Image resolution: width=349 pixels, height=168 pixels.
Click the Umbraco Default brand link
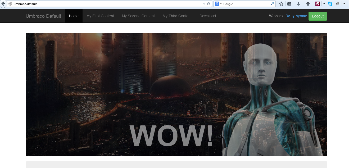click(43, 16)
